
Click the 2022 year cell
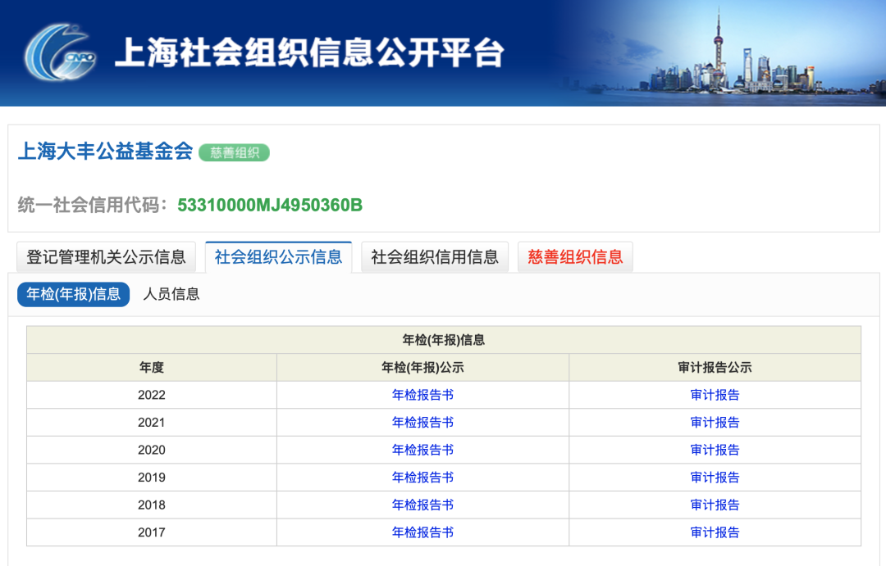click(152, 395)
